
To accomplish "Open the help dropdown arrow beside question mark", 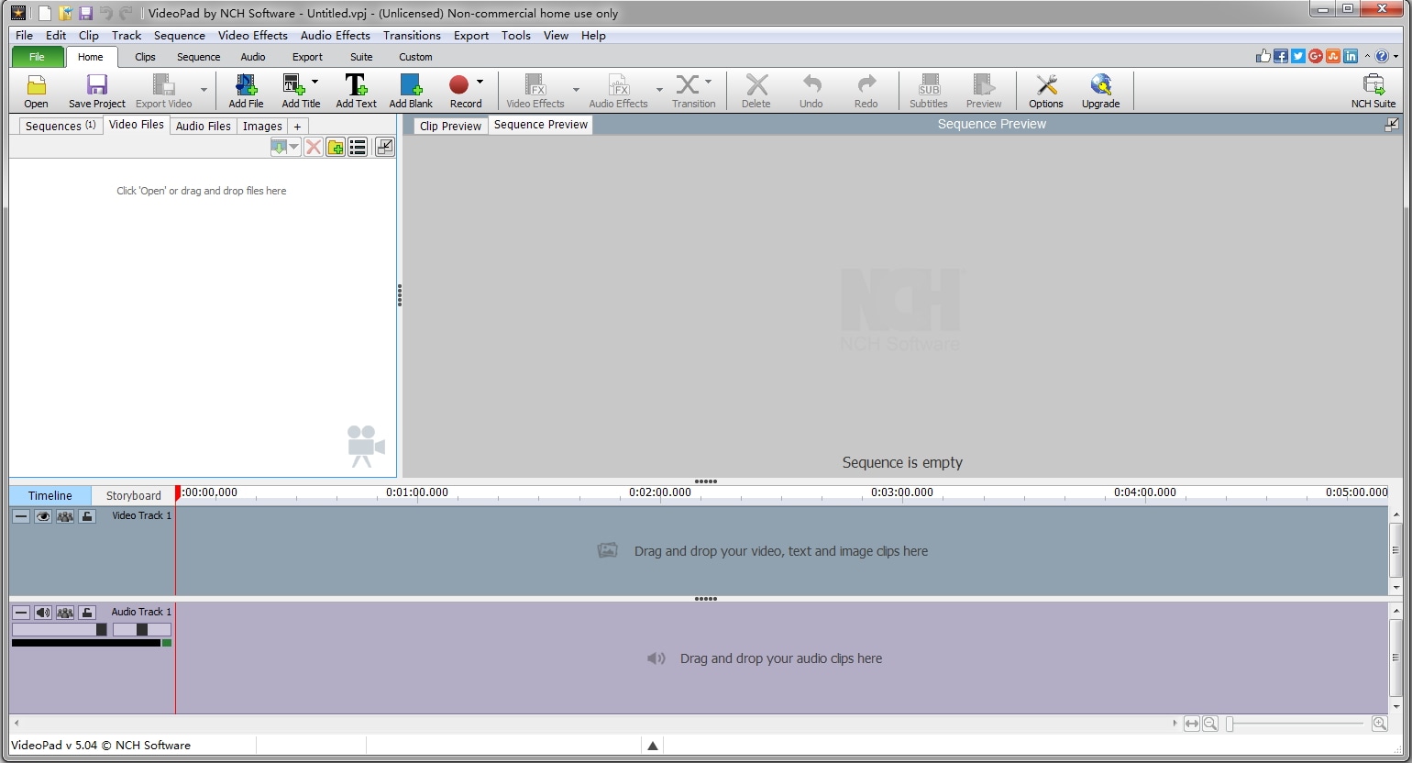I will click(1396, 56).
